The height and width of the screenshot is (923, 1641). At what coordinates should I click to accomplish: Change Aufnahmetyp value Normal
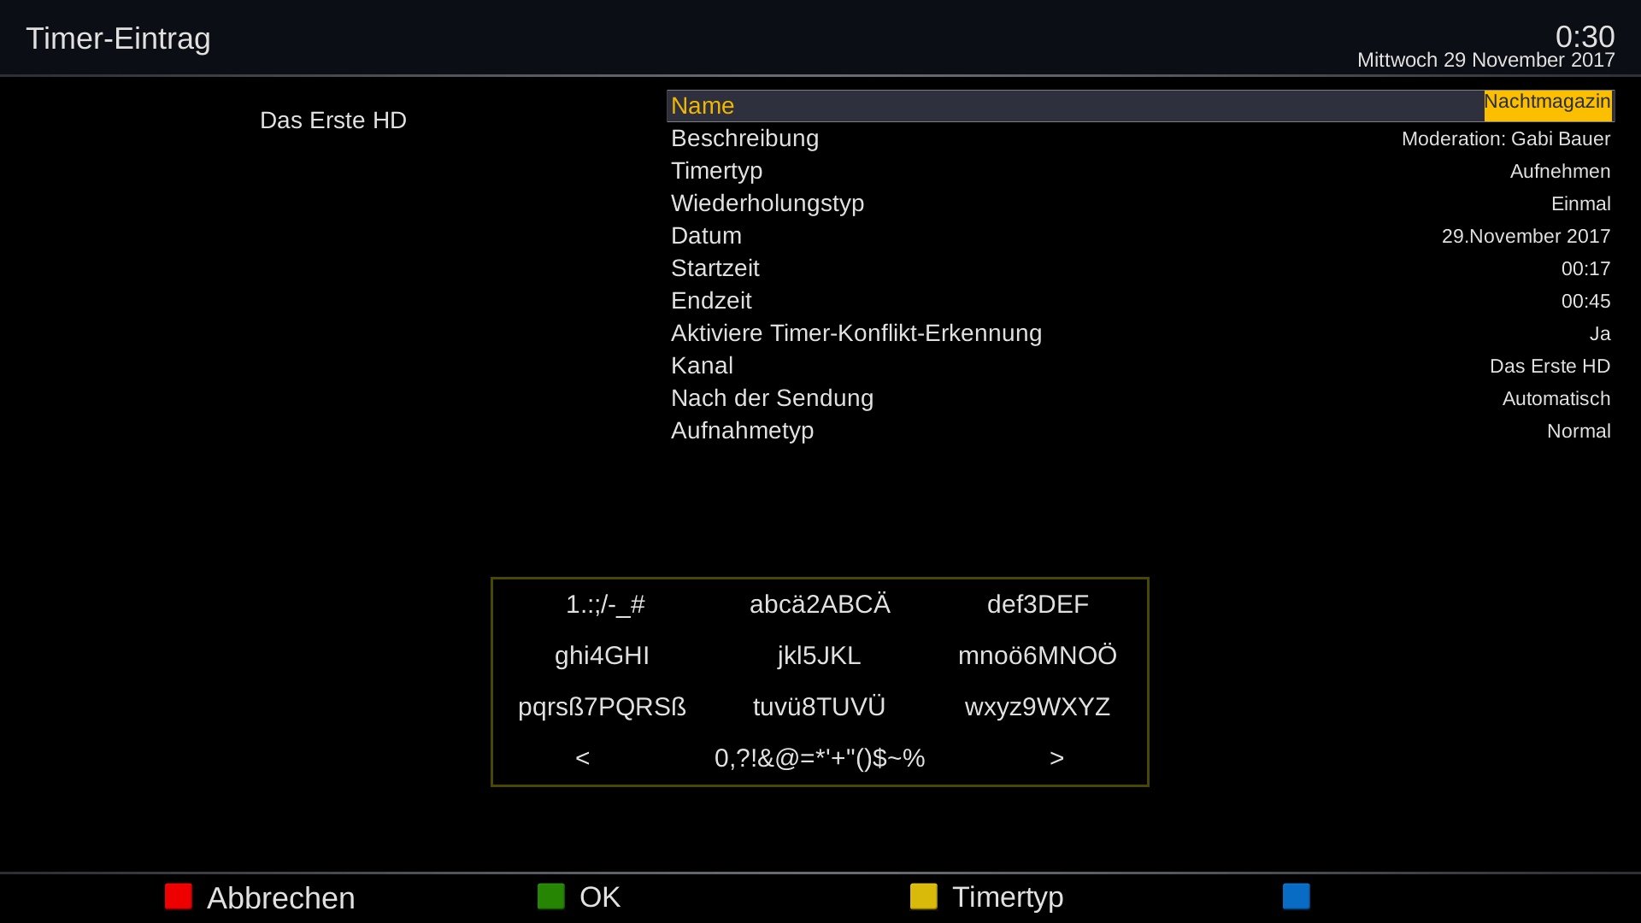1578,432
